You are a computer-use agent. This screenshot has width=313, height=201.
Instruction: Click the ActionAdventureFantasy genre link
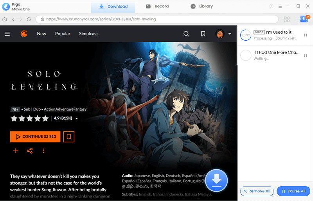[65, 109]
